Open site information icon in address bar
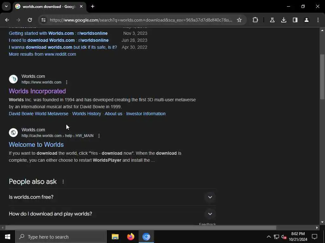Image resolution: width=325 pixels, height=243 pixels. 43,20
